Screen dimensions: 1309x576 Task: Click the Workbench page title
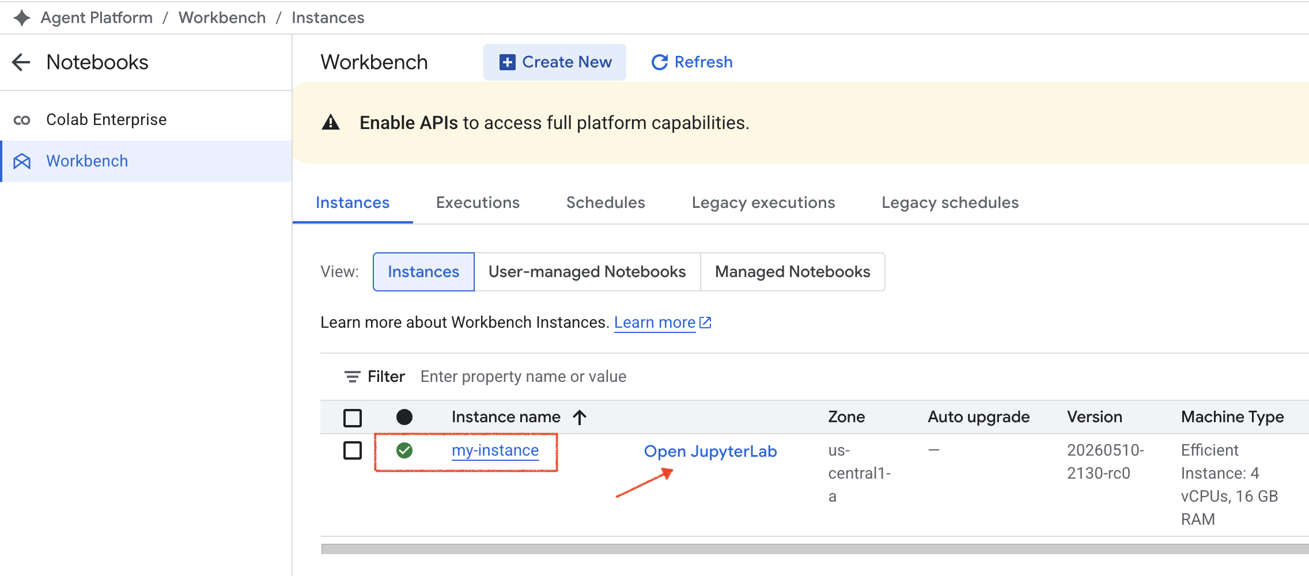374,62
